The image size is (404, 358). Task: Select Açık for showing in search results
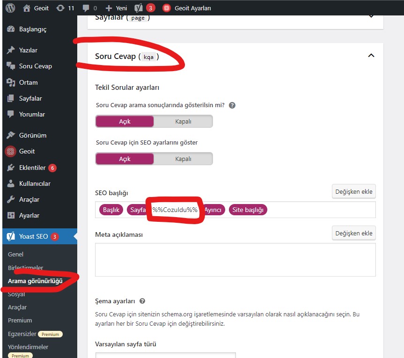[x=125, y=122]
